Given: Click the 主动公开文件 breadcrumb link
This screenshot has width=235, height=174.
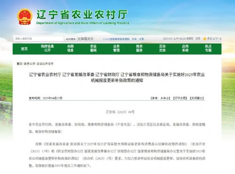Looking at the screenshot, I should click(x=45, y=64).
